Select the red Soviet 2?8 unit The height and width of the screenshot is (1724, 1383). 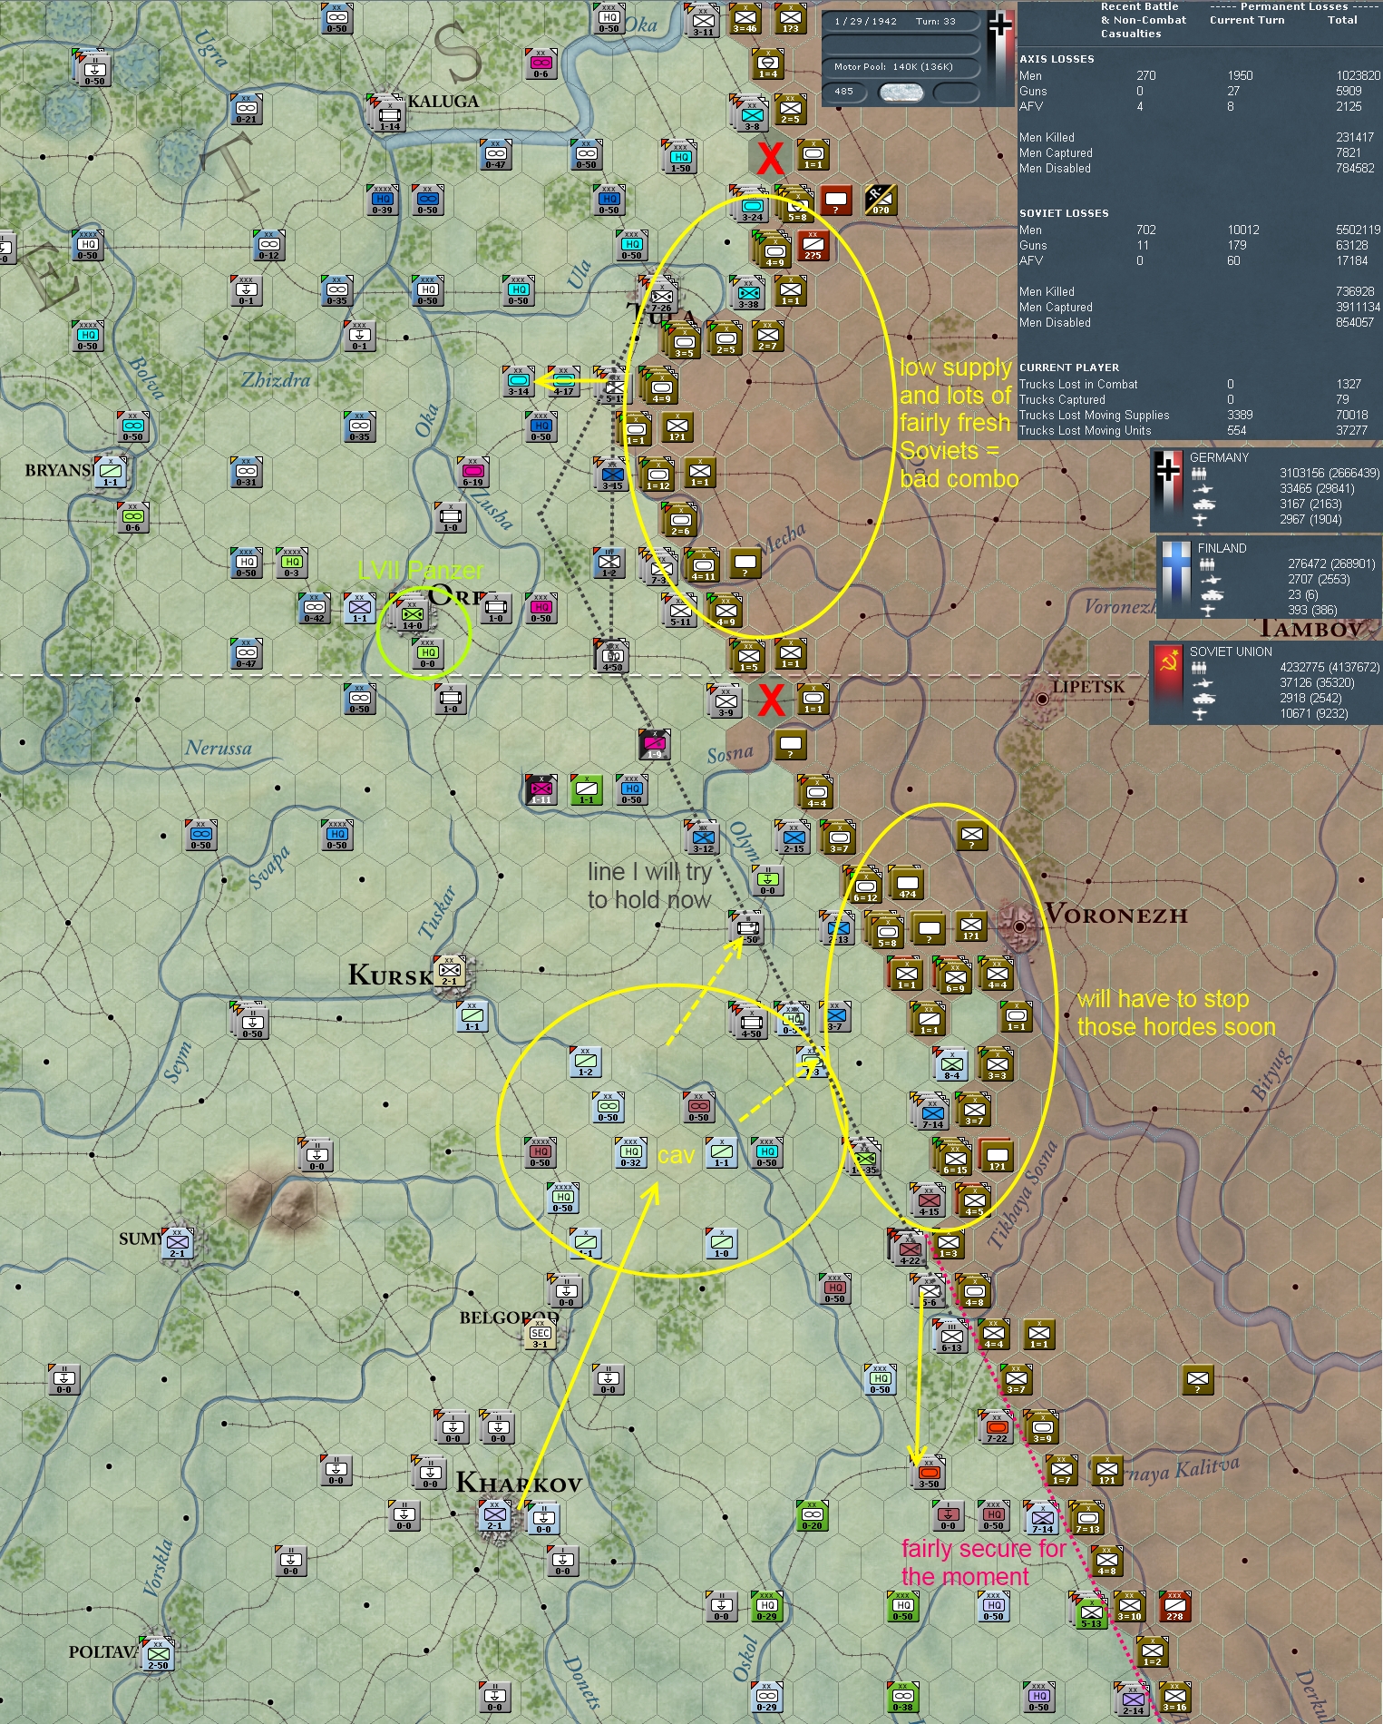[x=1174, y=1606]
